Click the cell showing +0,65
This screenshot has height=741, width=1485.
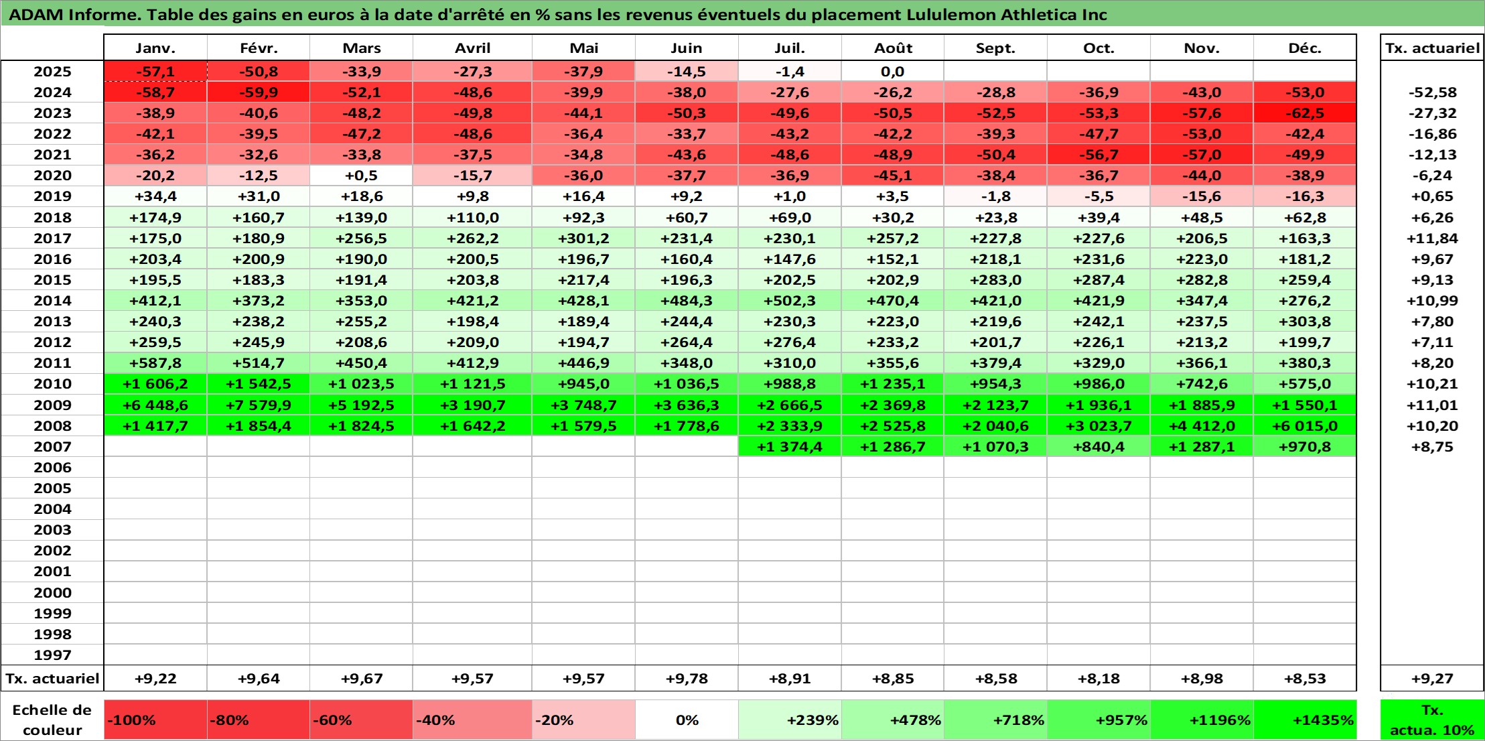pyautogui.click(x=1432, y=196)
